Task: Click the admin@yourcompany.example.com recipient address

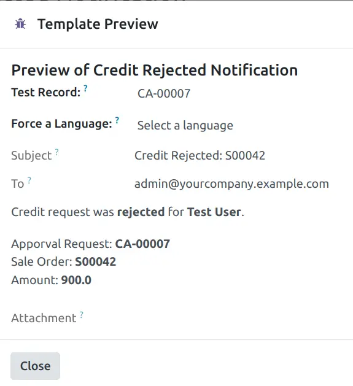Action: point(231,184)
